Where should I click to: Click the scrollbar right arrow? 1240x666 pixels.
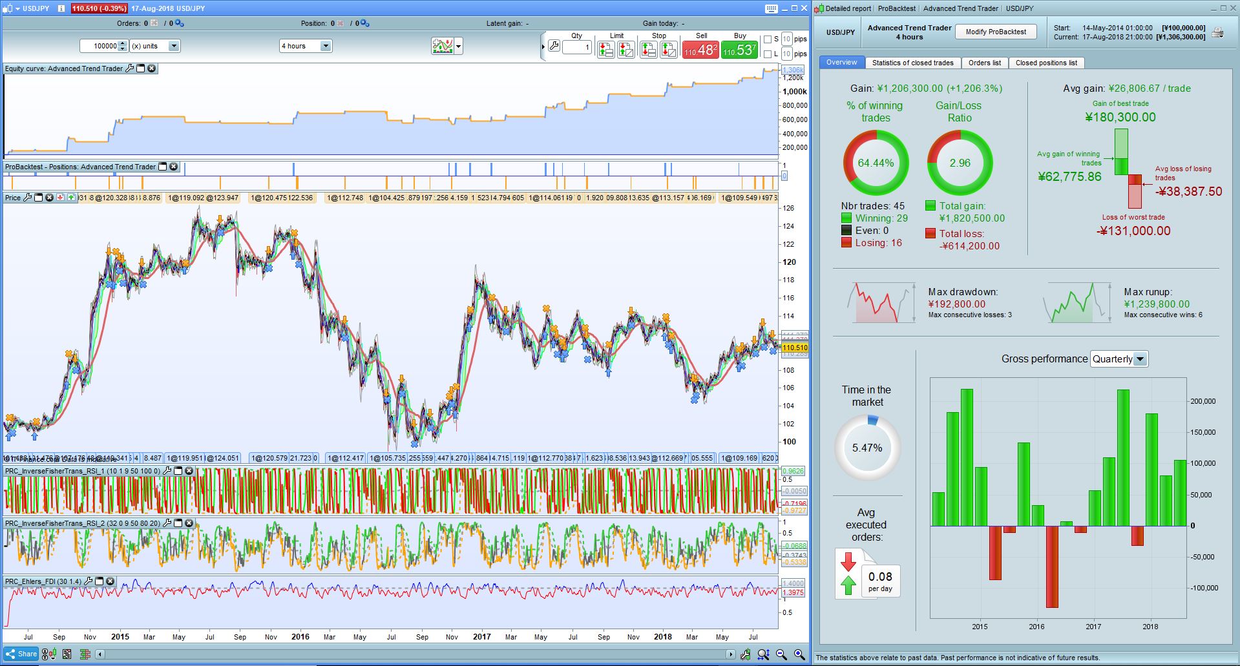coord(731,654)
